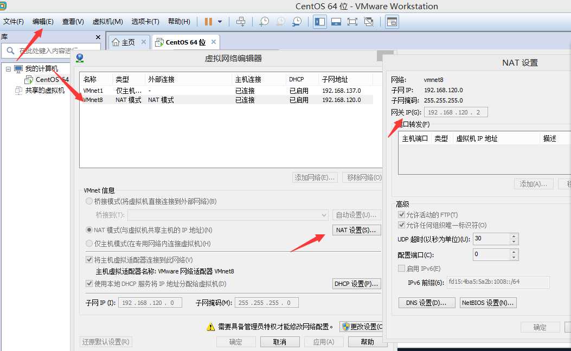This screenshot has height=351, width=571.
Task: Click the shield icon on 更改设置 button
Action: (345, 327)
